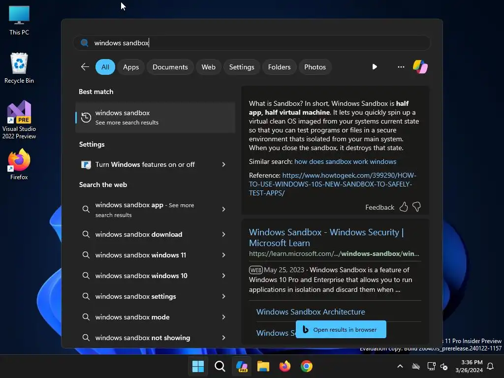Select Visual Studio 2022 Preview desktop shortcut
Image resolution: width=504 pixels, height=378 pixels.
[19, 120]
